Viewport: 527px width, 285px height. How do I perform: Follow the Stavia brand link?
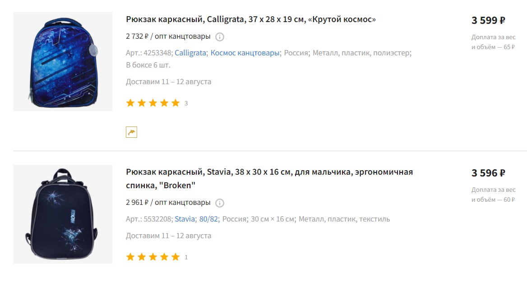pos(185,219)
